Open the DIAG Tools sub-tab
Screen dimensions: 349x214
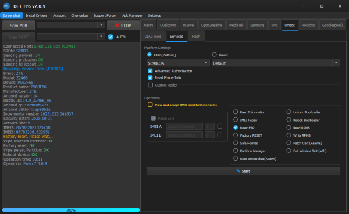tap(152, 36)
